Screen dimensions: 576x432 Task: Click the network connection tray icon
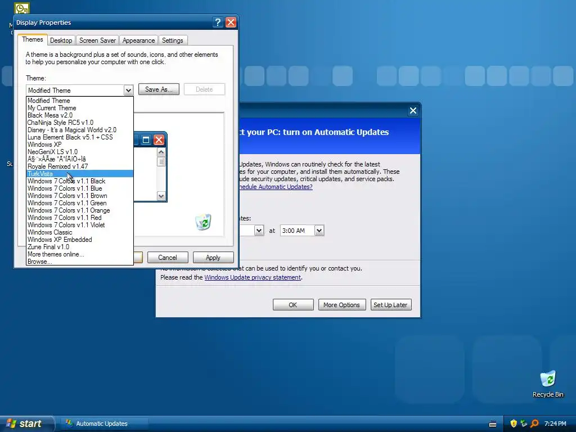point(524,424)
